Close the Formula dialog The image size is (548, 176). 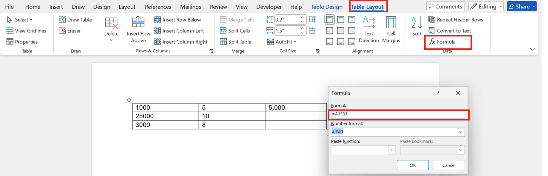coord(458,93)
